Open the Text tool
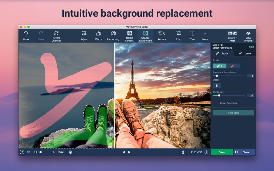The width and height of the screenshot is (274, 171). tap(193, 36)
